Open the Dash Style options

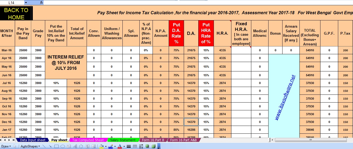[135, 146]
